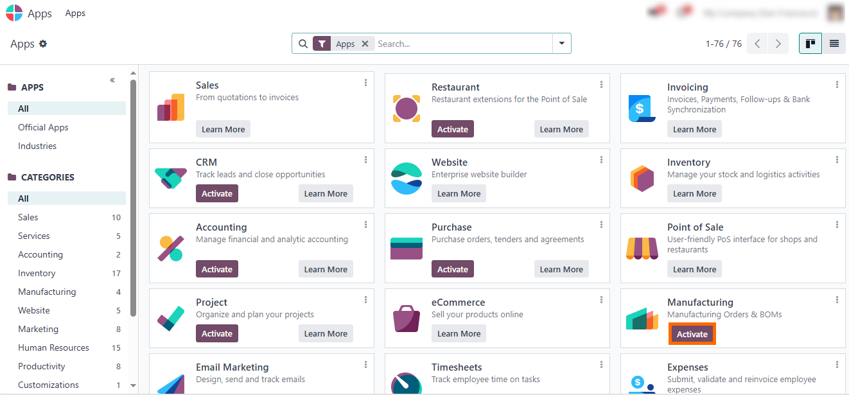
Task: Click the funnel icon on the Apps filter facet
Action: [322, 44]
